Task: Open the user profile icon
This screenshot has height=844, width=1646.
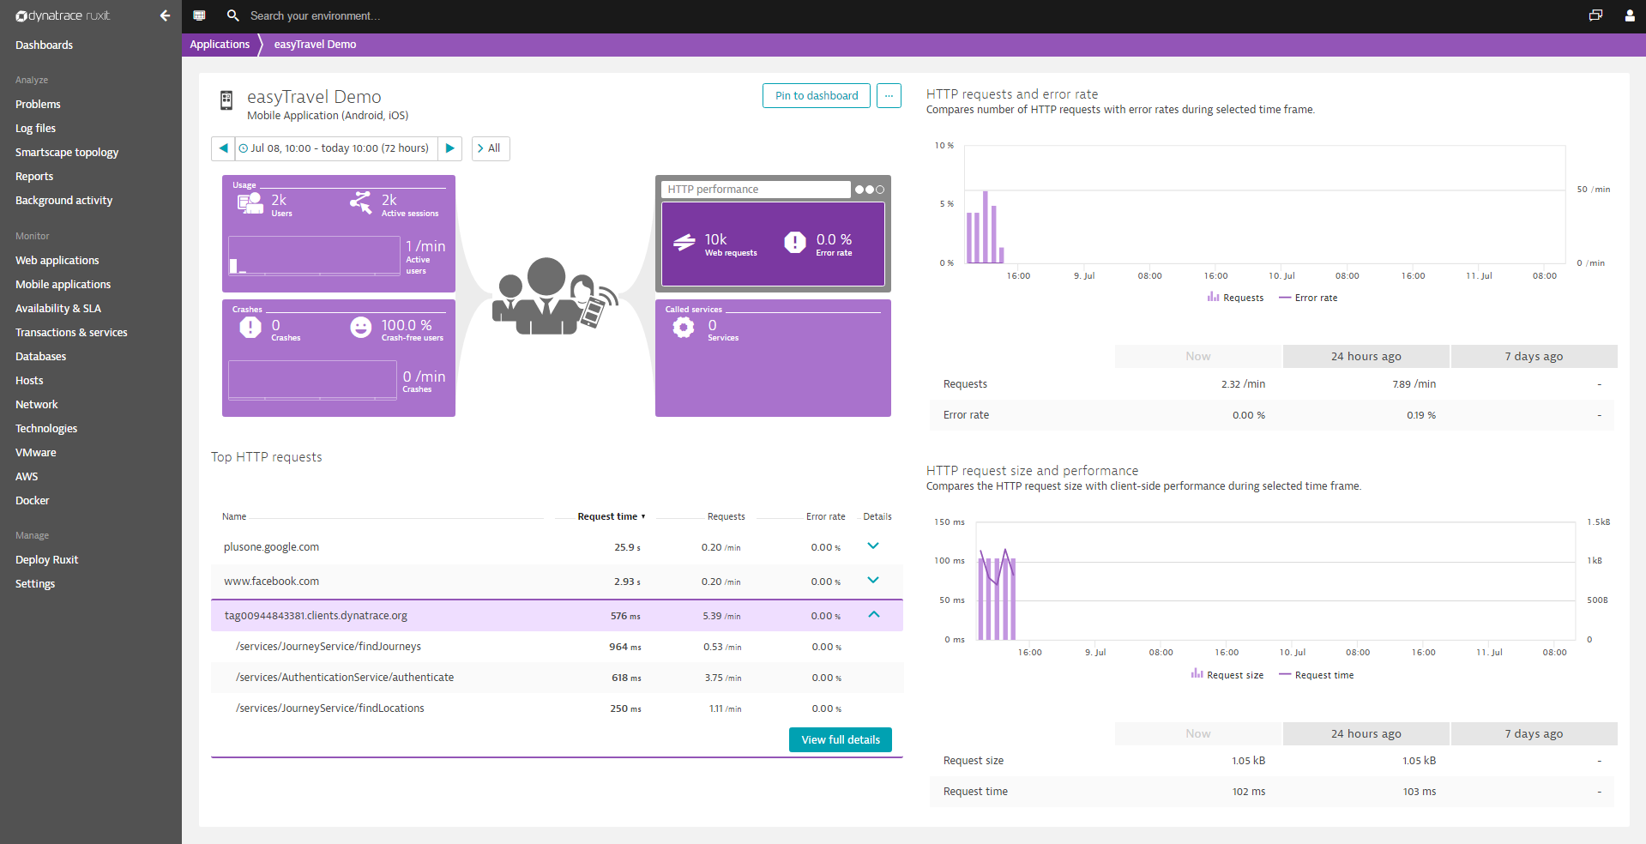Action: [x=1629, y=15]
